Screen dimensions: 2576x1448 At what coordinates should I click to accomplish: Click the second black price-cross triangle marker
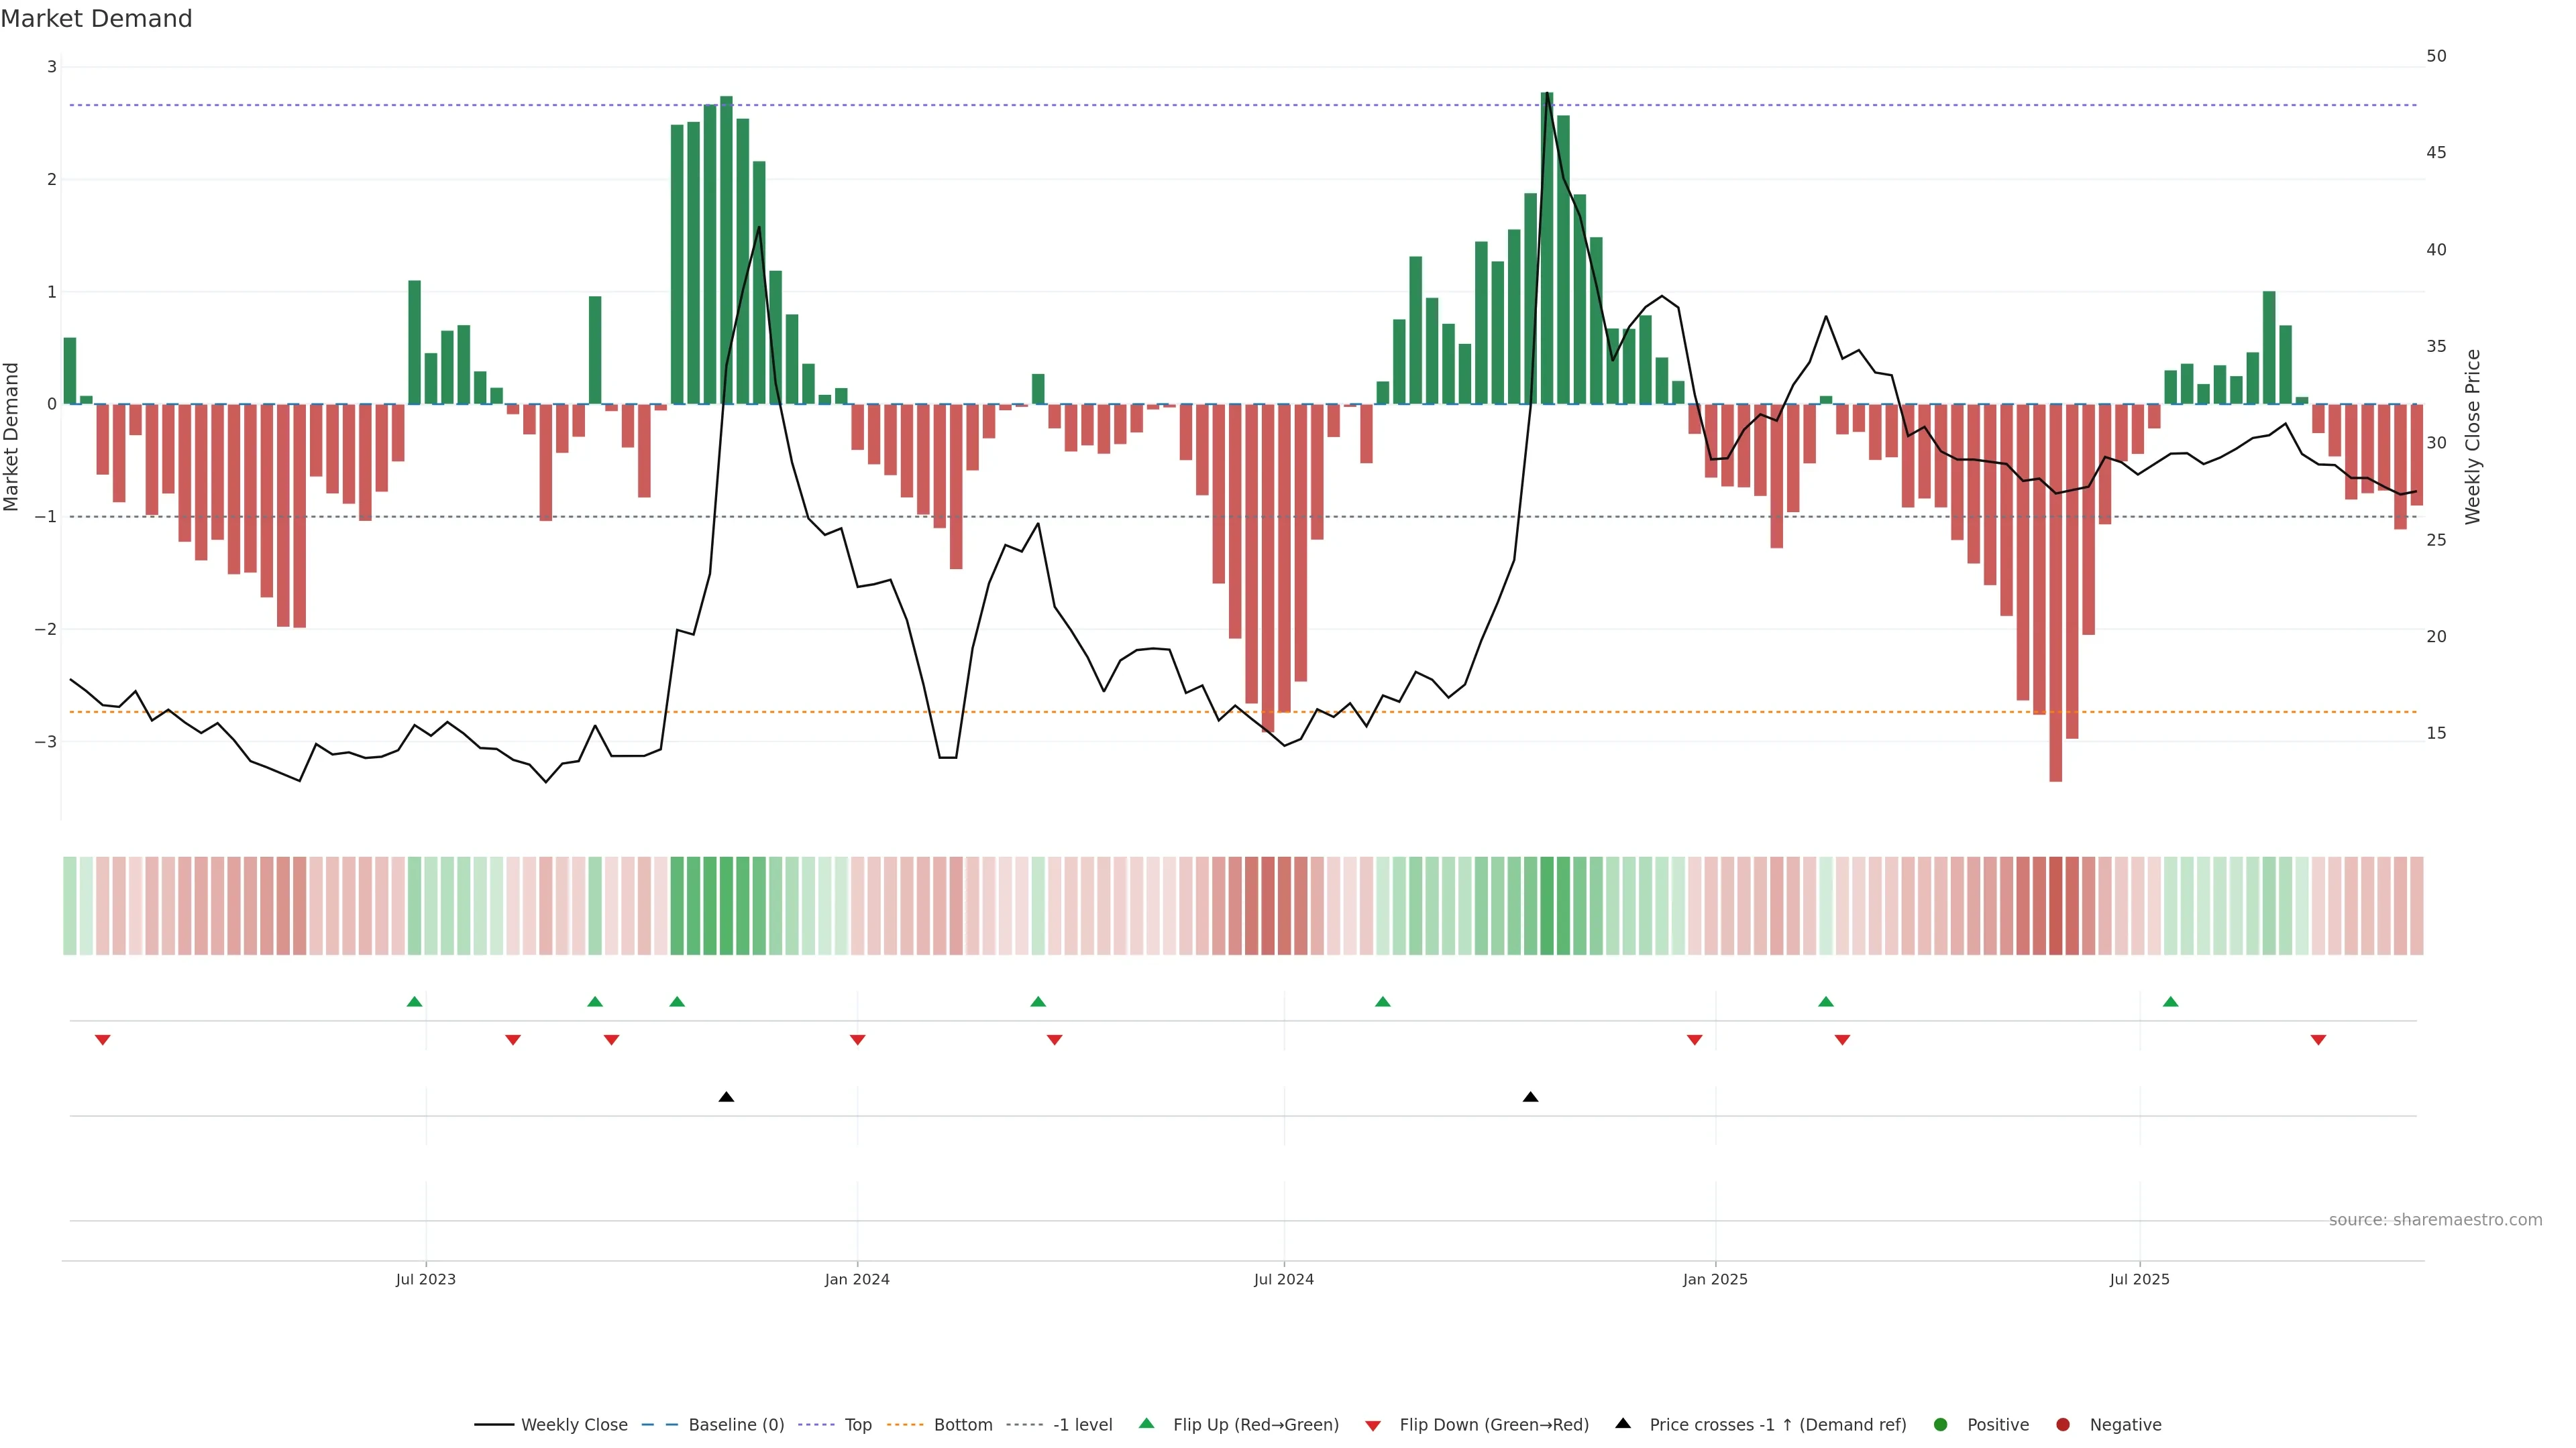pyautogui.click(x=1530, y=1097)
